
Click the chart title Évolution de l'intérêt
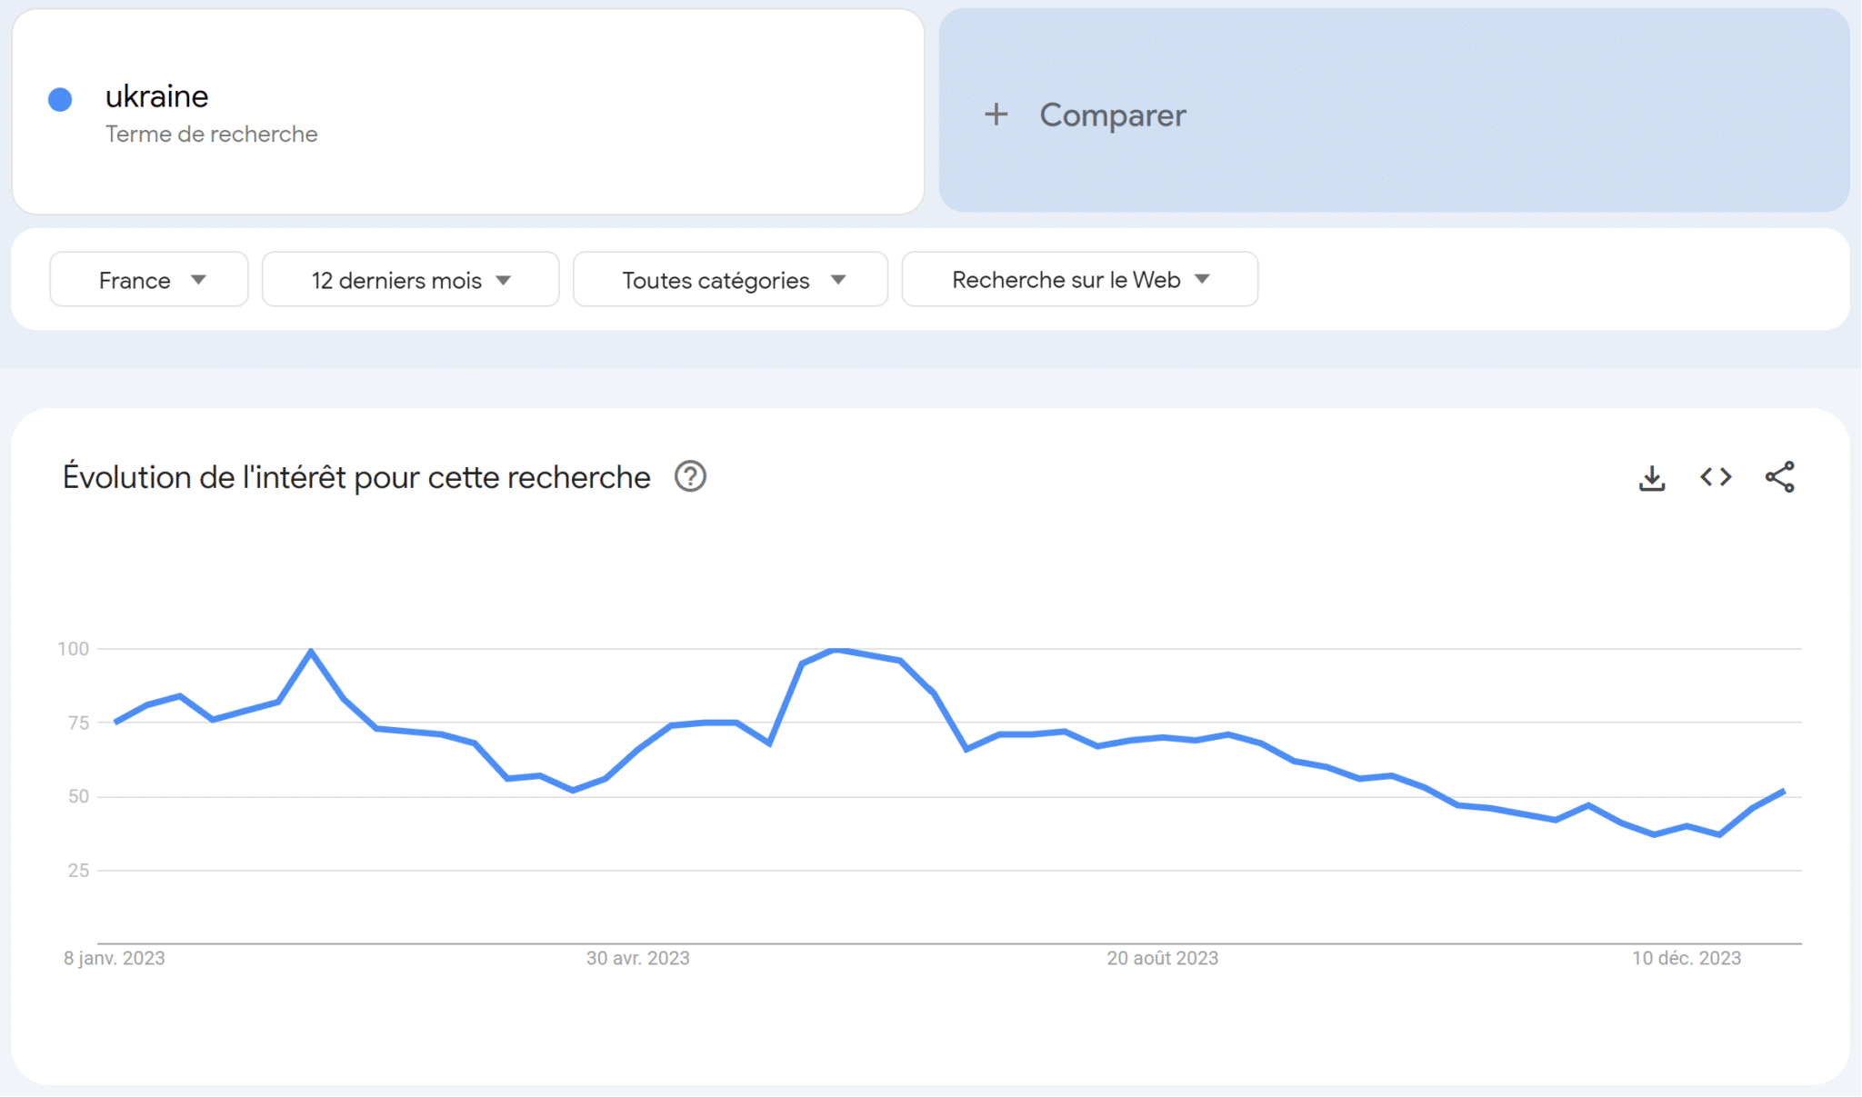pyautogui.click(x=356, y=477)
